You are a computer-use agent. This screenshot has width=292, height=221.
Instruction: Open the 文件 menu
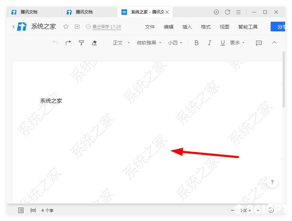click(x=150, y=27)
